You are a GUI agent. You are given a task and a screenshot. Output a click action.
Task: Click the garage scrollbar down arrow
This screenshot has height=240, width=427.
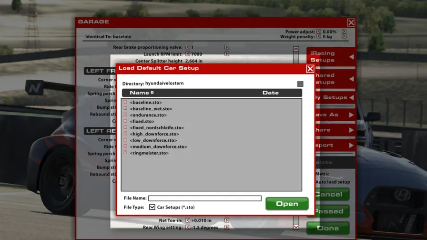(x=296, y=227)
